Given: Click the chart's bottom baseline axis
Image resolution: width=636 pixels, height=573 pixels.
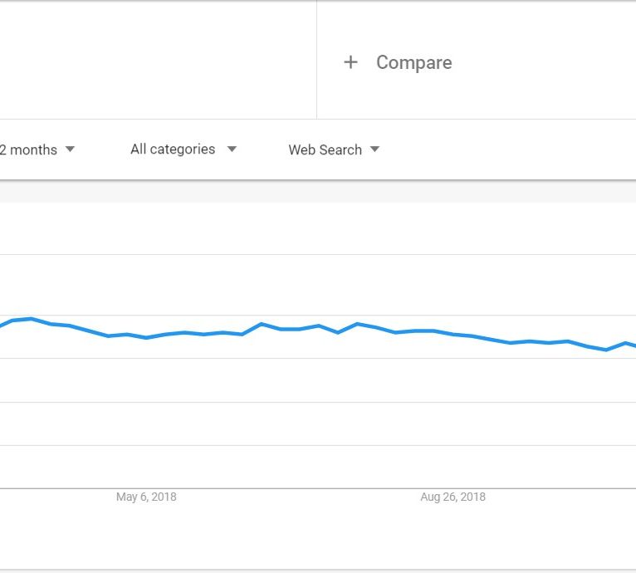Looking at the screenshot, I should point(316,488).
